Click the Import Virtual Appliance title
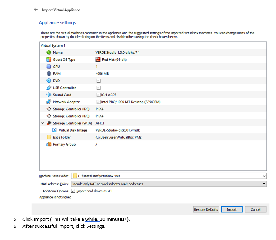Screen dimensions: 276x240 [x=61, y=10]
